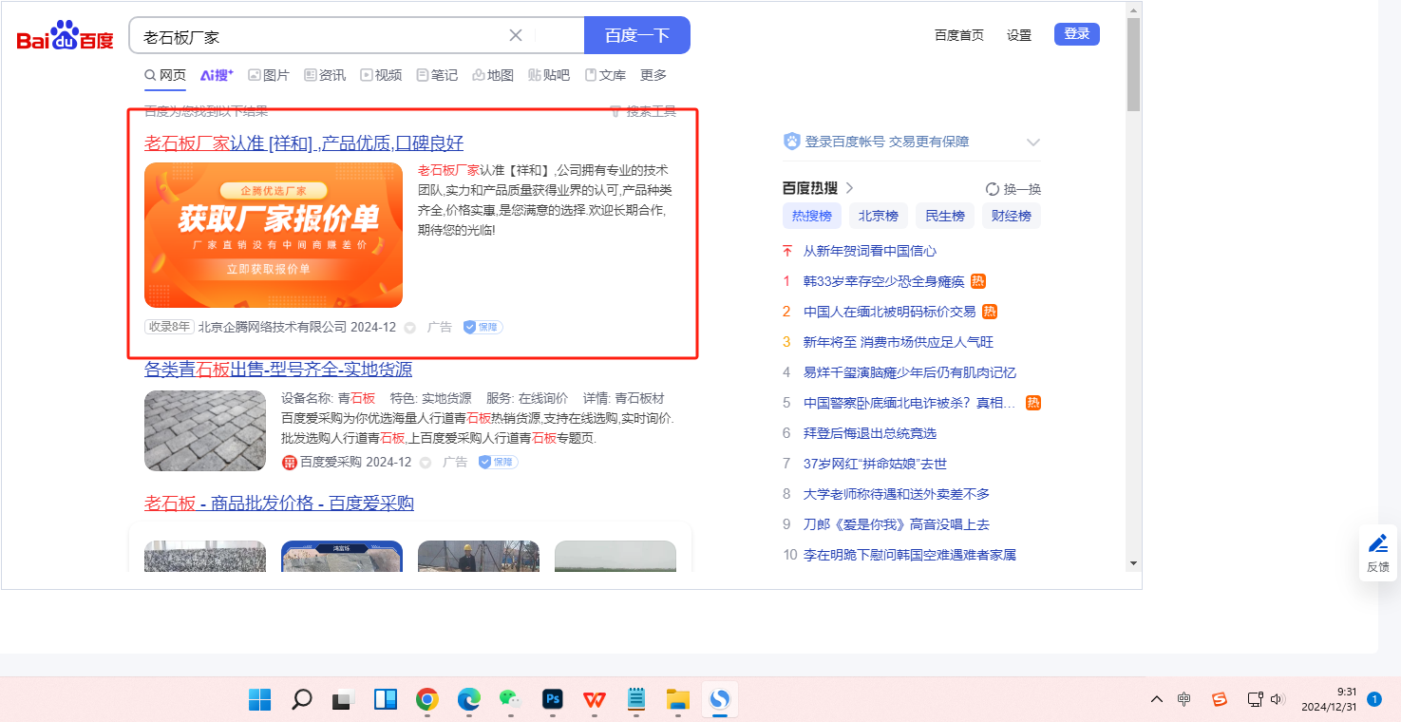
Task: Click the page's vertical scrollbar thumb
Action: point(1133,65)
